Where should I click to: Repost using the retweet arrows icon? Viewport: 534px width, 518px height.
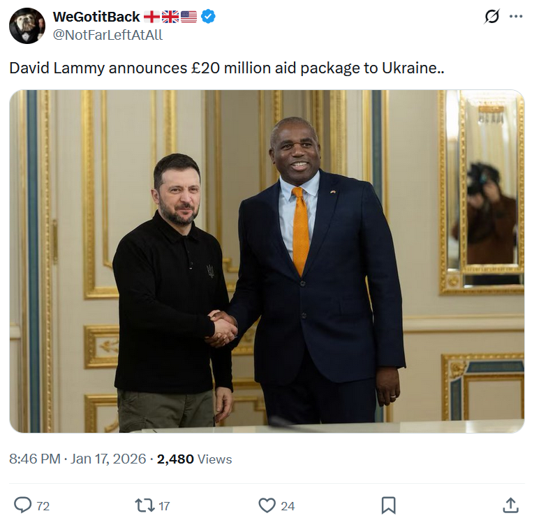(145, 505)
